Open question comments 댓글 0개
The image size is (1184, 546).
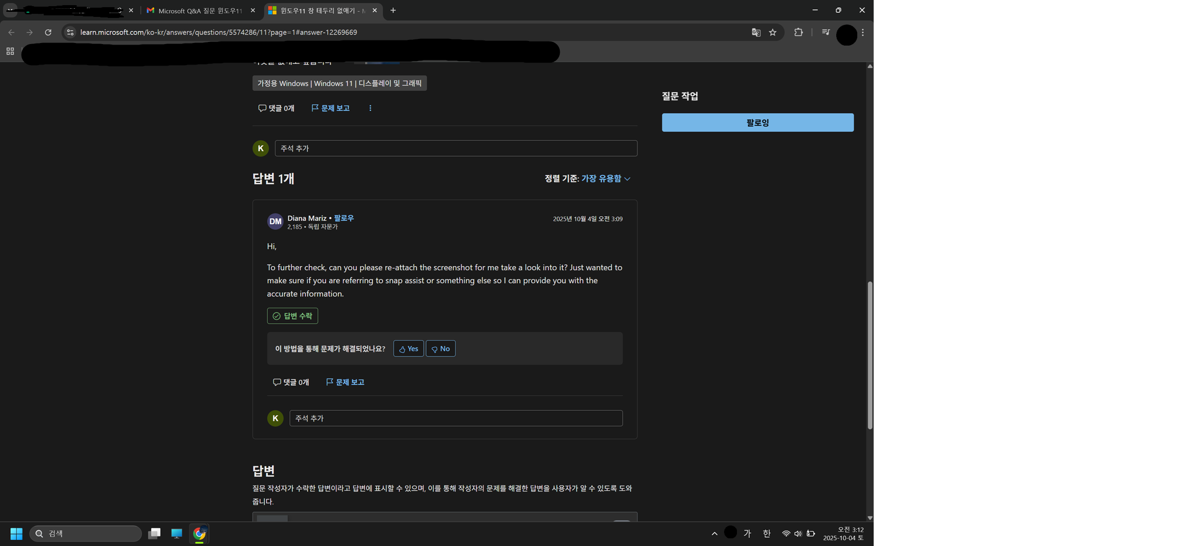coord(277,108)
